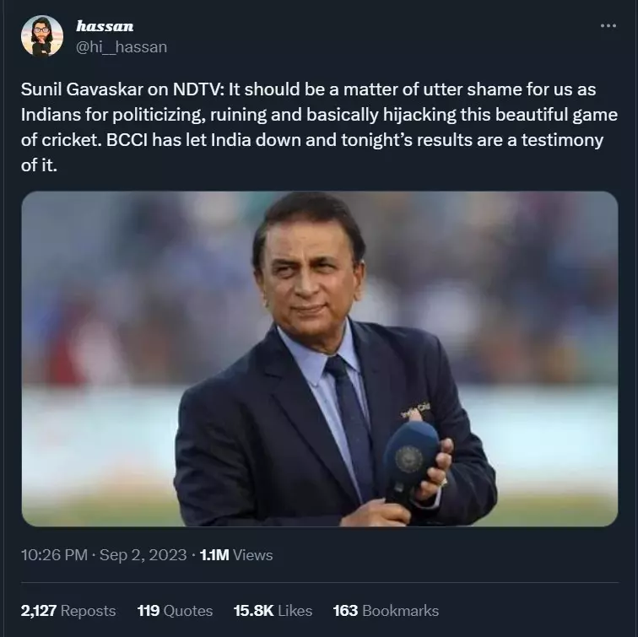Click the tweet text beginning Sunil Gavaskar
The height and width of the screenshot is (637, 638).
[x=319, y=127]
